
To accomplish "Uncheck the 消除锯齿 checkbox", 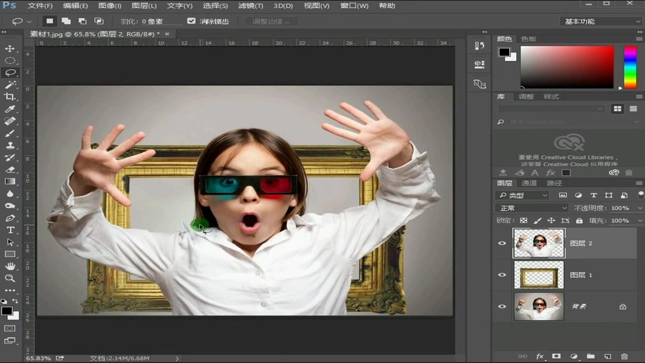I will click(x=191, y=21).
